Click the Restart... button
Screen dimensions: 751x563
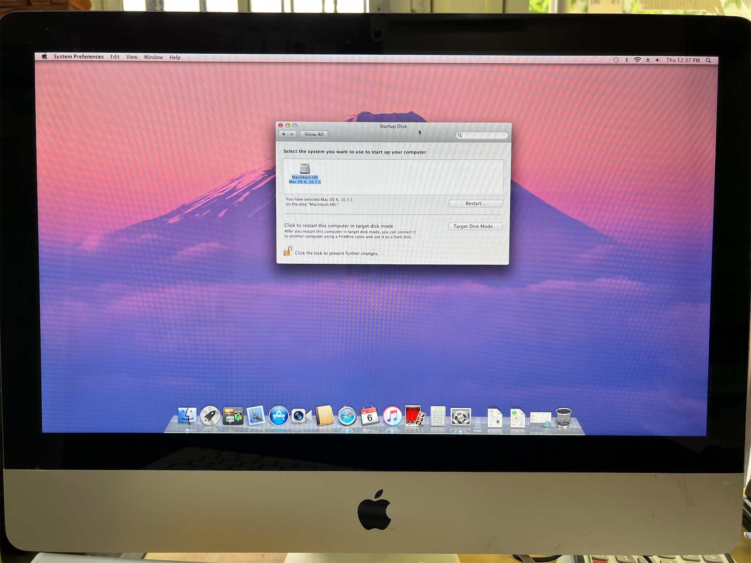[476, 203]
